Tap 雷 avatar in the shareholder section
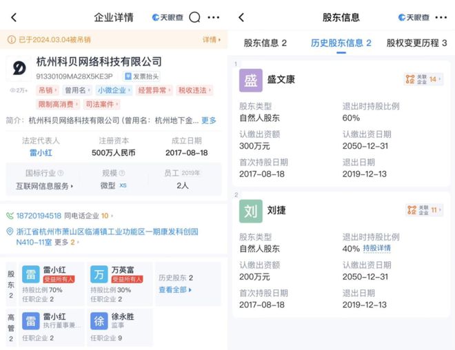The height and width of the screenshot is (350, 455). 31,274
